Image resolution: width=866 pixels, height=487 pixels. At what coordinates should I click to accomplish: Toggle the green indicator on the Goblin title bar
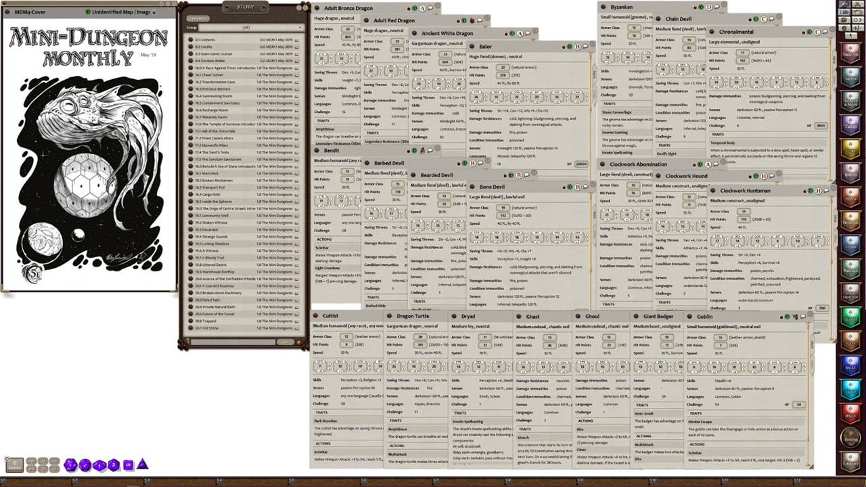[788, 317]
